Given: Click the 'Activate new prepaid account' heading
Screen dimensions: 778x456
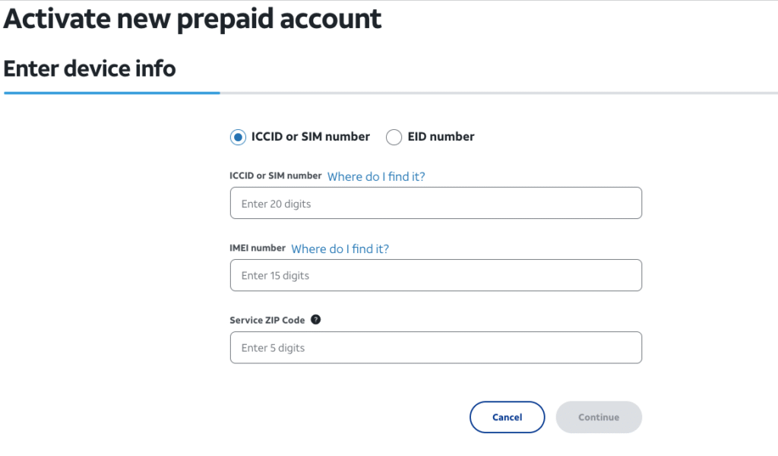Looking at the screenshot, I should click(x=192, y=20).
